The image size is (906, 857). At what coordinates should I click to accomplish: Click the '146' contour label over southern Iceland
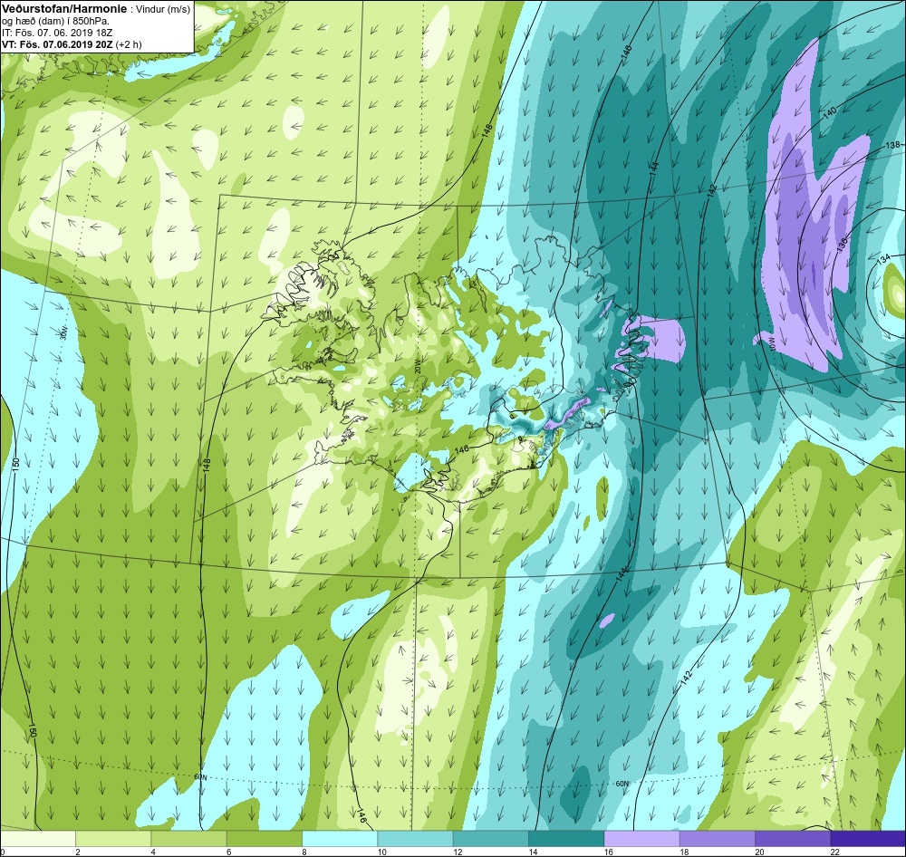[462, 450]
